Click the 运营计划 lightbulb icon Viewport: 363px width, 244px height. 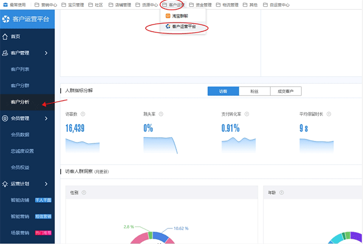coord(5,183)
